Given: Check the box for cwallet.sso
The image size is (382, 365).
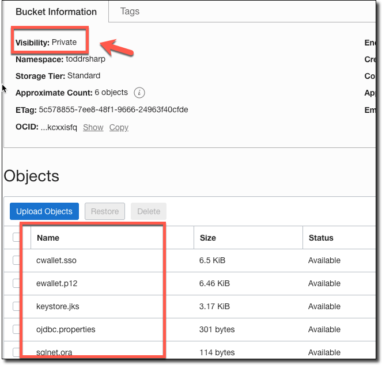Looking at the screenshot, I should coord(17,260).
